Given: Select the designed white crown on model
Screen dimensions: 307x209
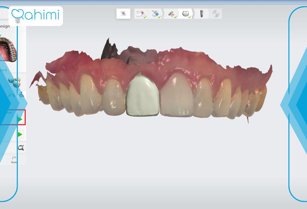Looking at the screenshot, I should pos(142,95).
